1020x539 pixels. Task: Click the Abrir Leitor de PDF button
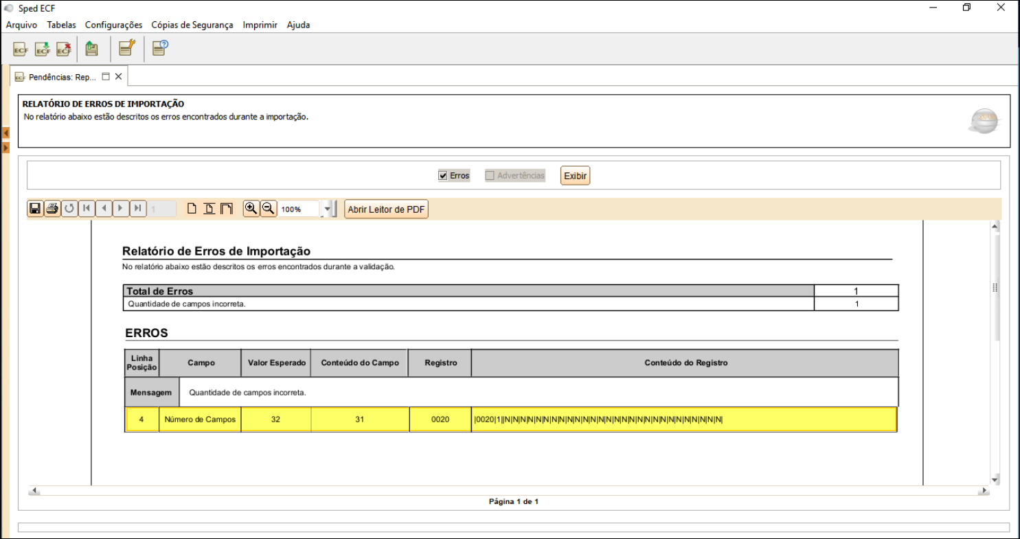coord(386,209)
